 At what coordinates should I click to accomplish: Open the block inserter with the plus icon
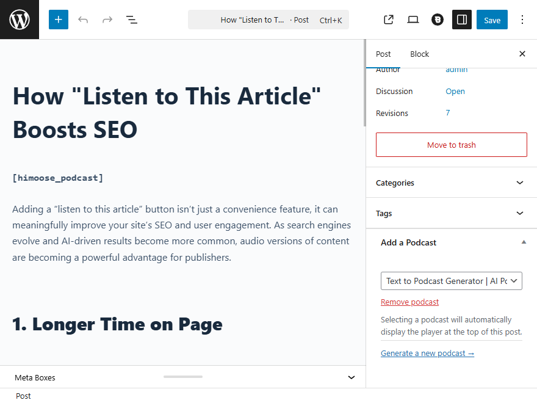58,19
